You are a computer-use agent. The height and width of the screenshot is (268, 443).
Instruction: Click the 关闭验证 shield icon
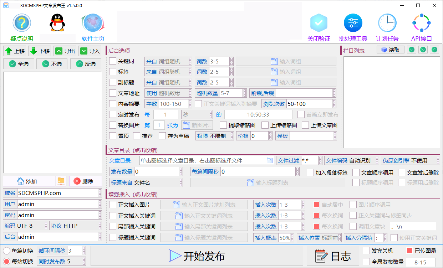pyautogui.click(x=319, y=23)
